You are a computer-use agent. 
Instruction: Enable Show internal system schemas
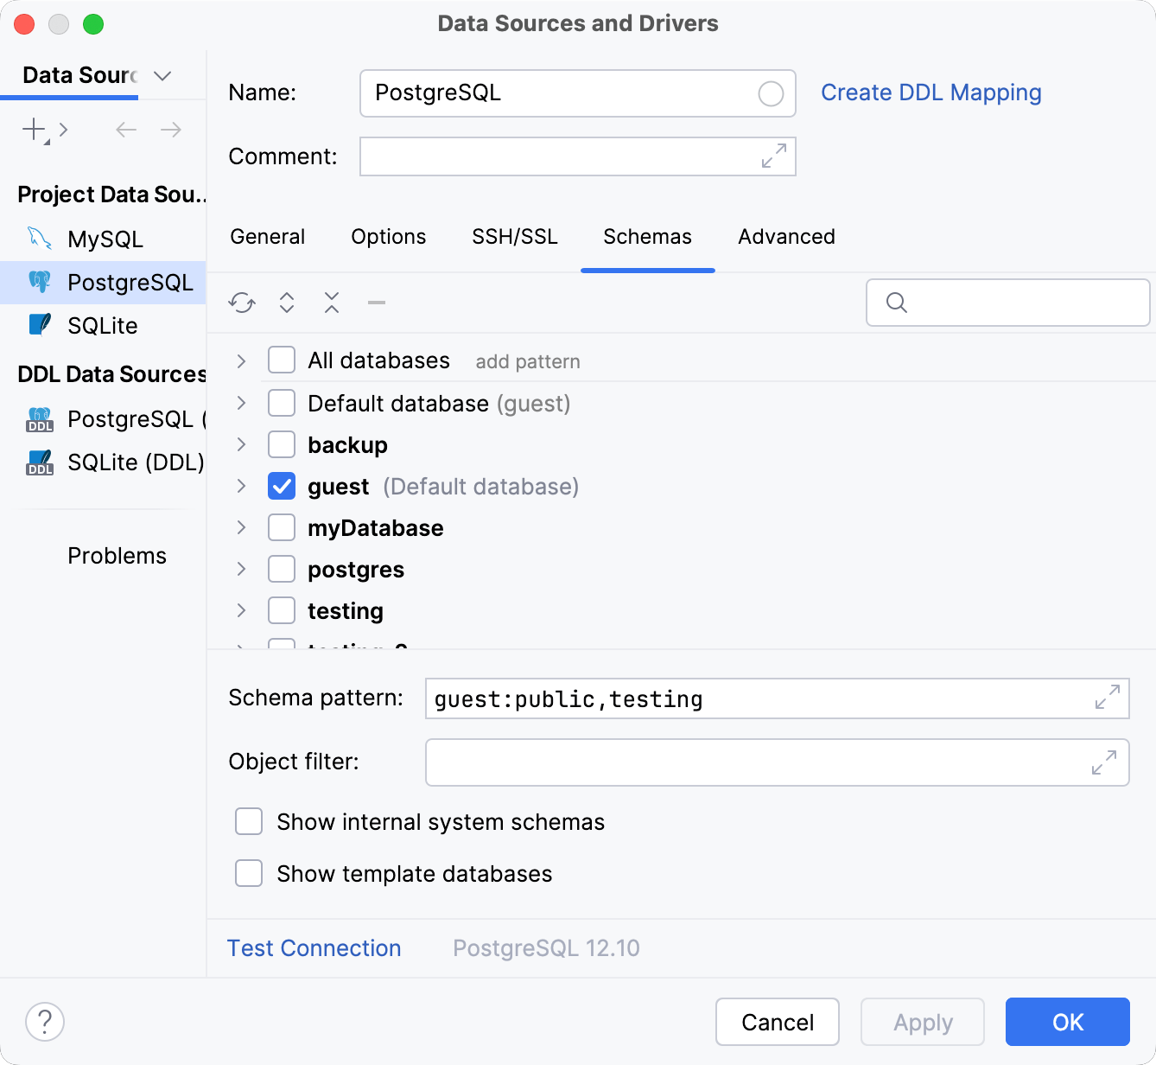pos(248,821)
